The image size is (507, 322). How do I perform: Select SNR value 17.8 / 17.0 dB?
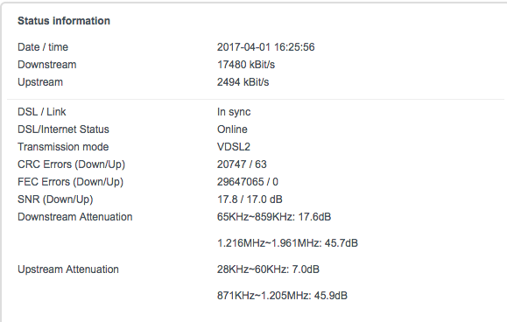coord(250,199)
